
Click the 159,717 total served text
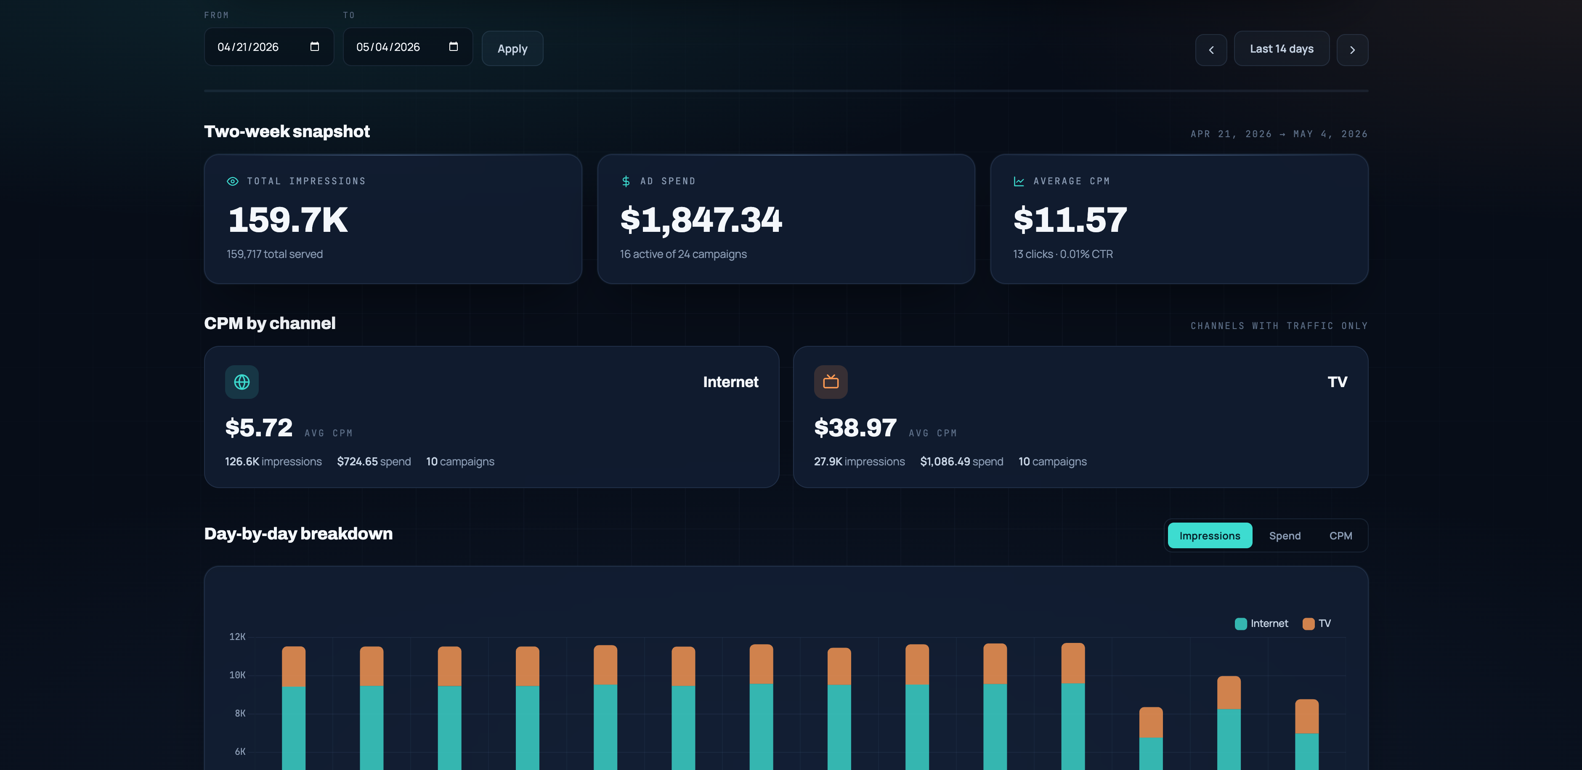coord(274,254)
